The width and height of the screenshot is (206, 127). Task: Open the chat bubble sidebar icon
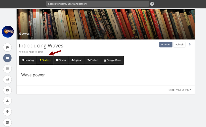(x=7, y=47)
